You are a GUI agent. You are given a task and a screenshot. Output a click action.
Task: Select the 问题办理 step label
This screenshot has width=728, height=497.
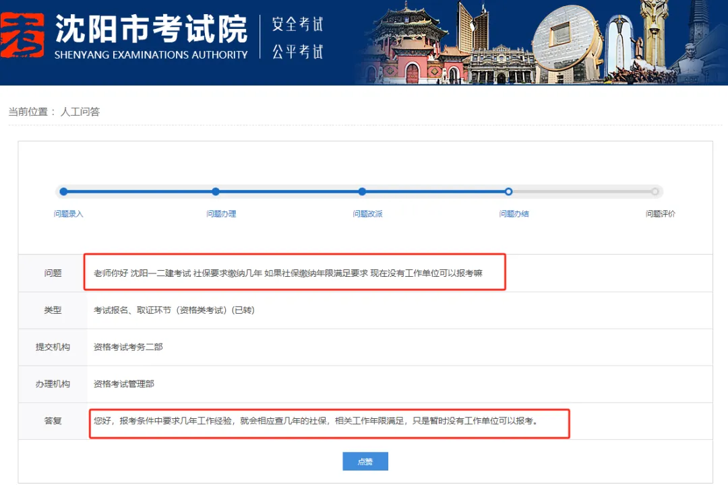[221, 214]
